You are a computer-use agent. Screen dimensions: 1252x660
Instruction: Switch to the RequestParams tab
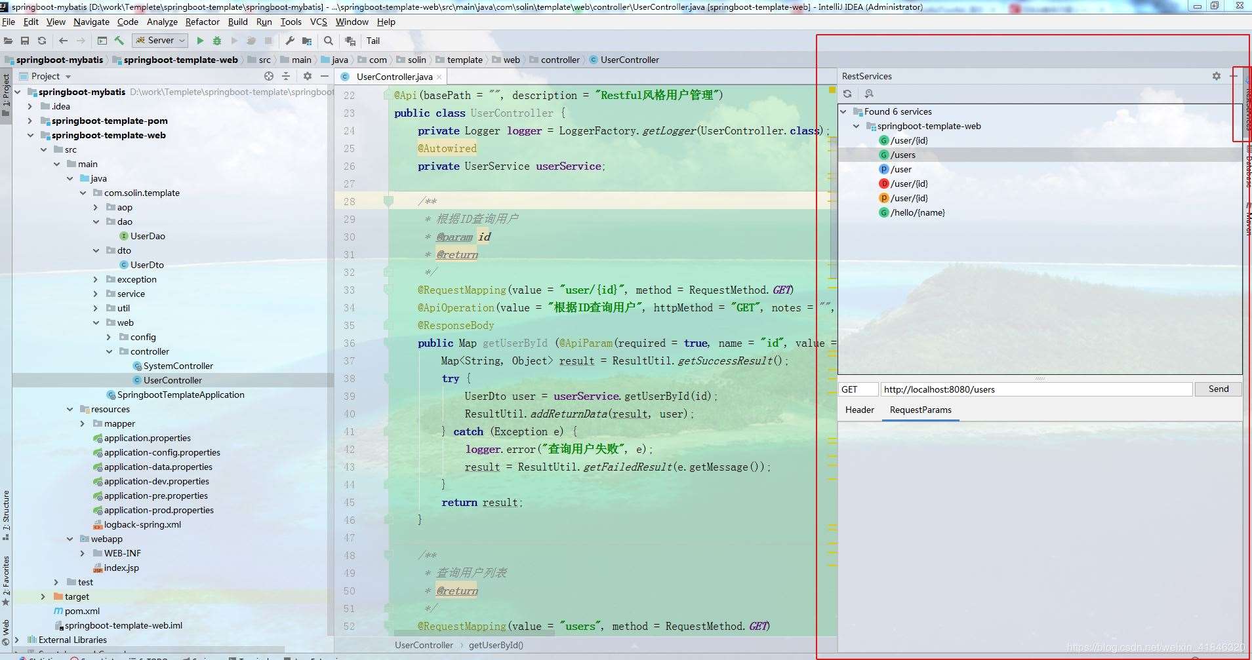(920, 410)
